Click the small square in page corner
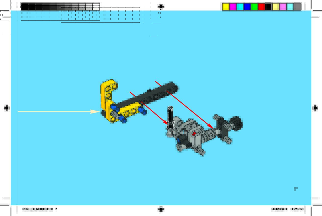This screenshot has height=216, width=322. tap(295, 189)
